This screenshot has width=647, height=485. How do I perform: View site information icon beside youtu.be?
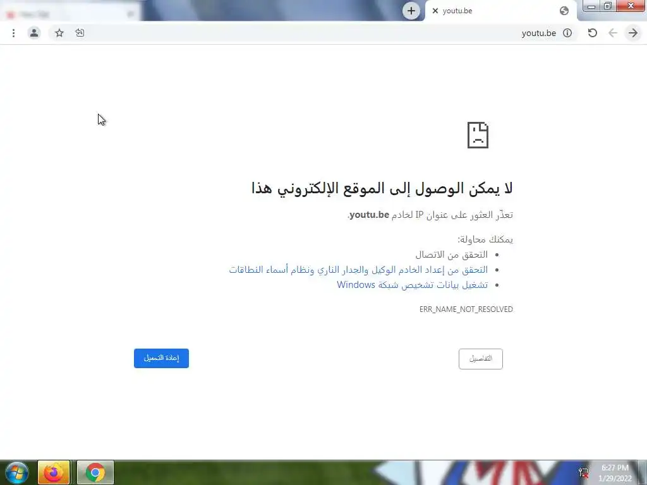[567, 33]
